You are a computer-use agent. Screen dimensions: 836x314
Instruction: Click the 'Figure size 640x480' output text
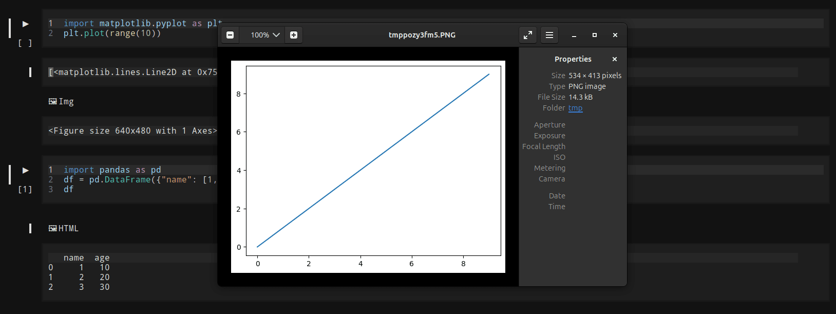click(133, 131)
